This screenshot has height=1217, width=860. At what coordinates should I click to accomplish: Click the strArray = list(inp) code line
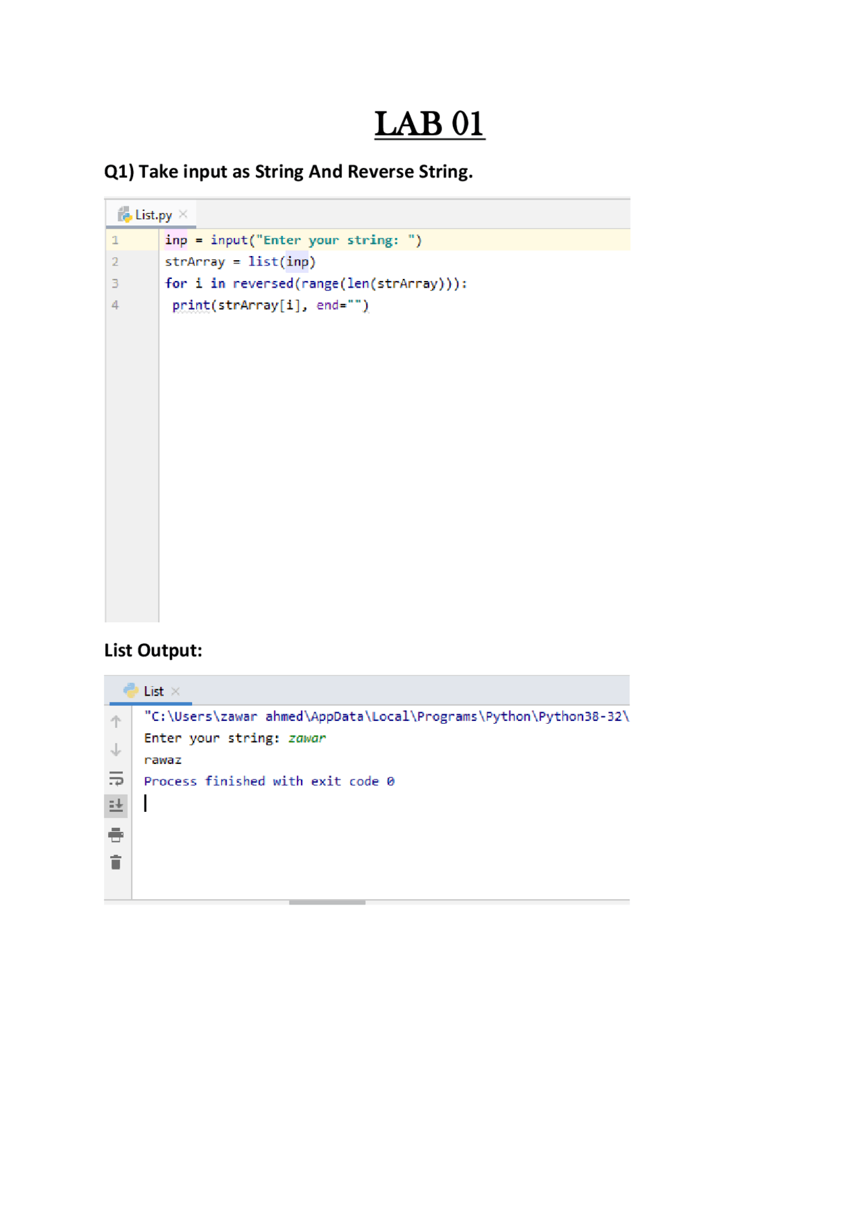point(240,262)
